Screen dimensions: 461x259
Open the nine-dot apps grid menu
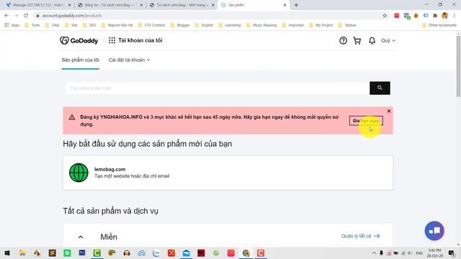112,40
